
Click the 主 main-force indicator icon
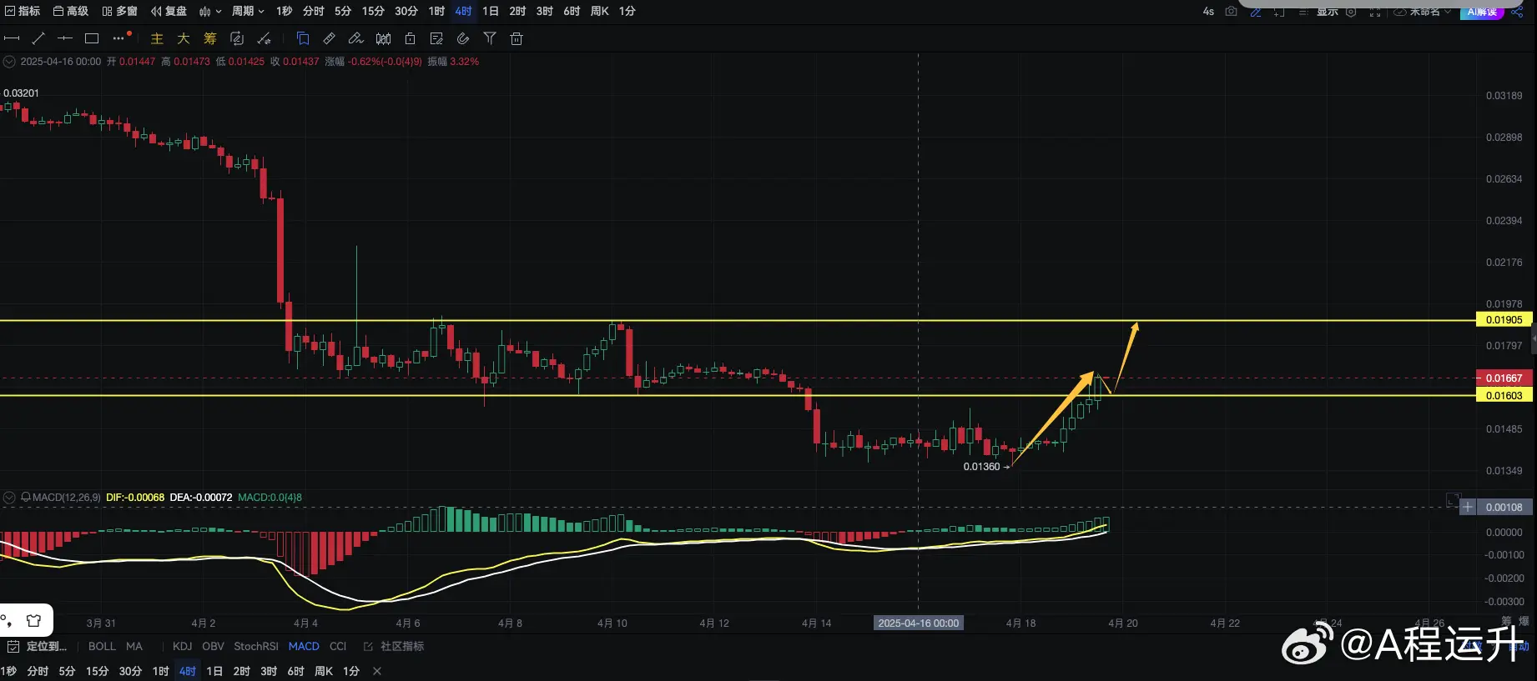[x=157, y=38]
